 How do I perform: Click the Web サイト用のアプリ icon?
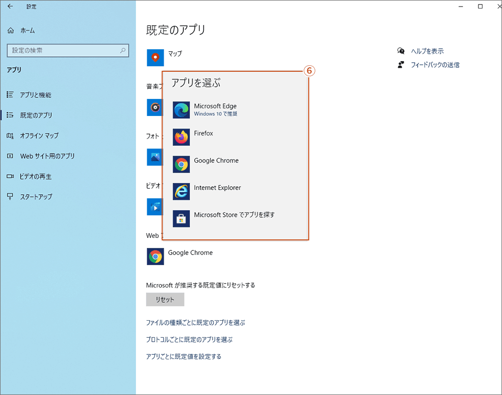pos(10,156)
